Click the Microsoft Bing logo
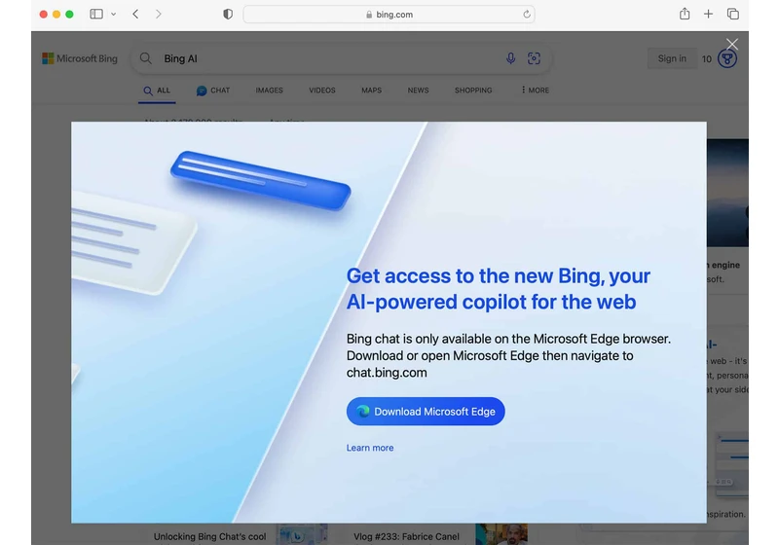The width and height of the screenshot is (779, 545). (x=80, y=58)
